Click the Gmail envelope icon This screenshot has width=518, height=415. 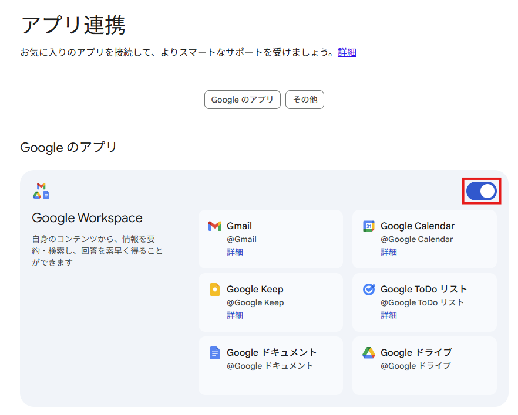(x=214, y=226)
